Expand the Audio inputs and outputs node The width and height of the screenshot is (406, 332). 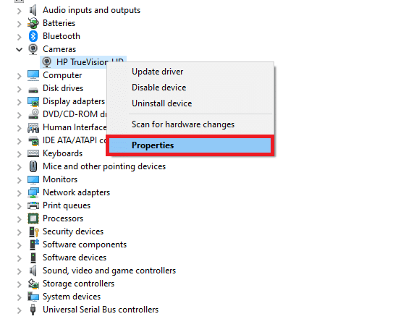[19, 11]
